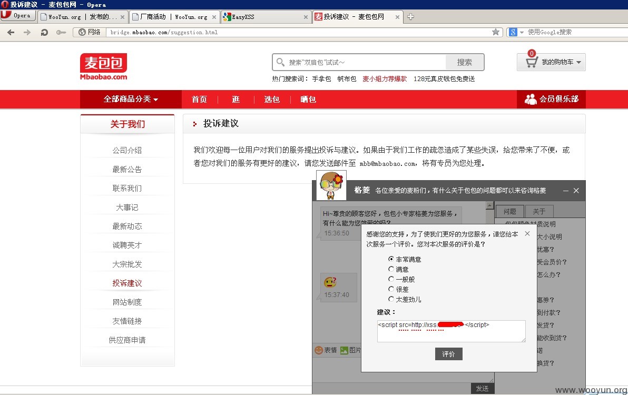
Task: Click the chat scrollbar up arrow
Action: [x=489, y=205]
